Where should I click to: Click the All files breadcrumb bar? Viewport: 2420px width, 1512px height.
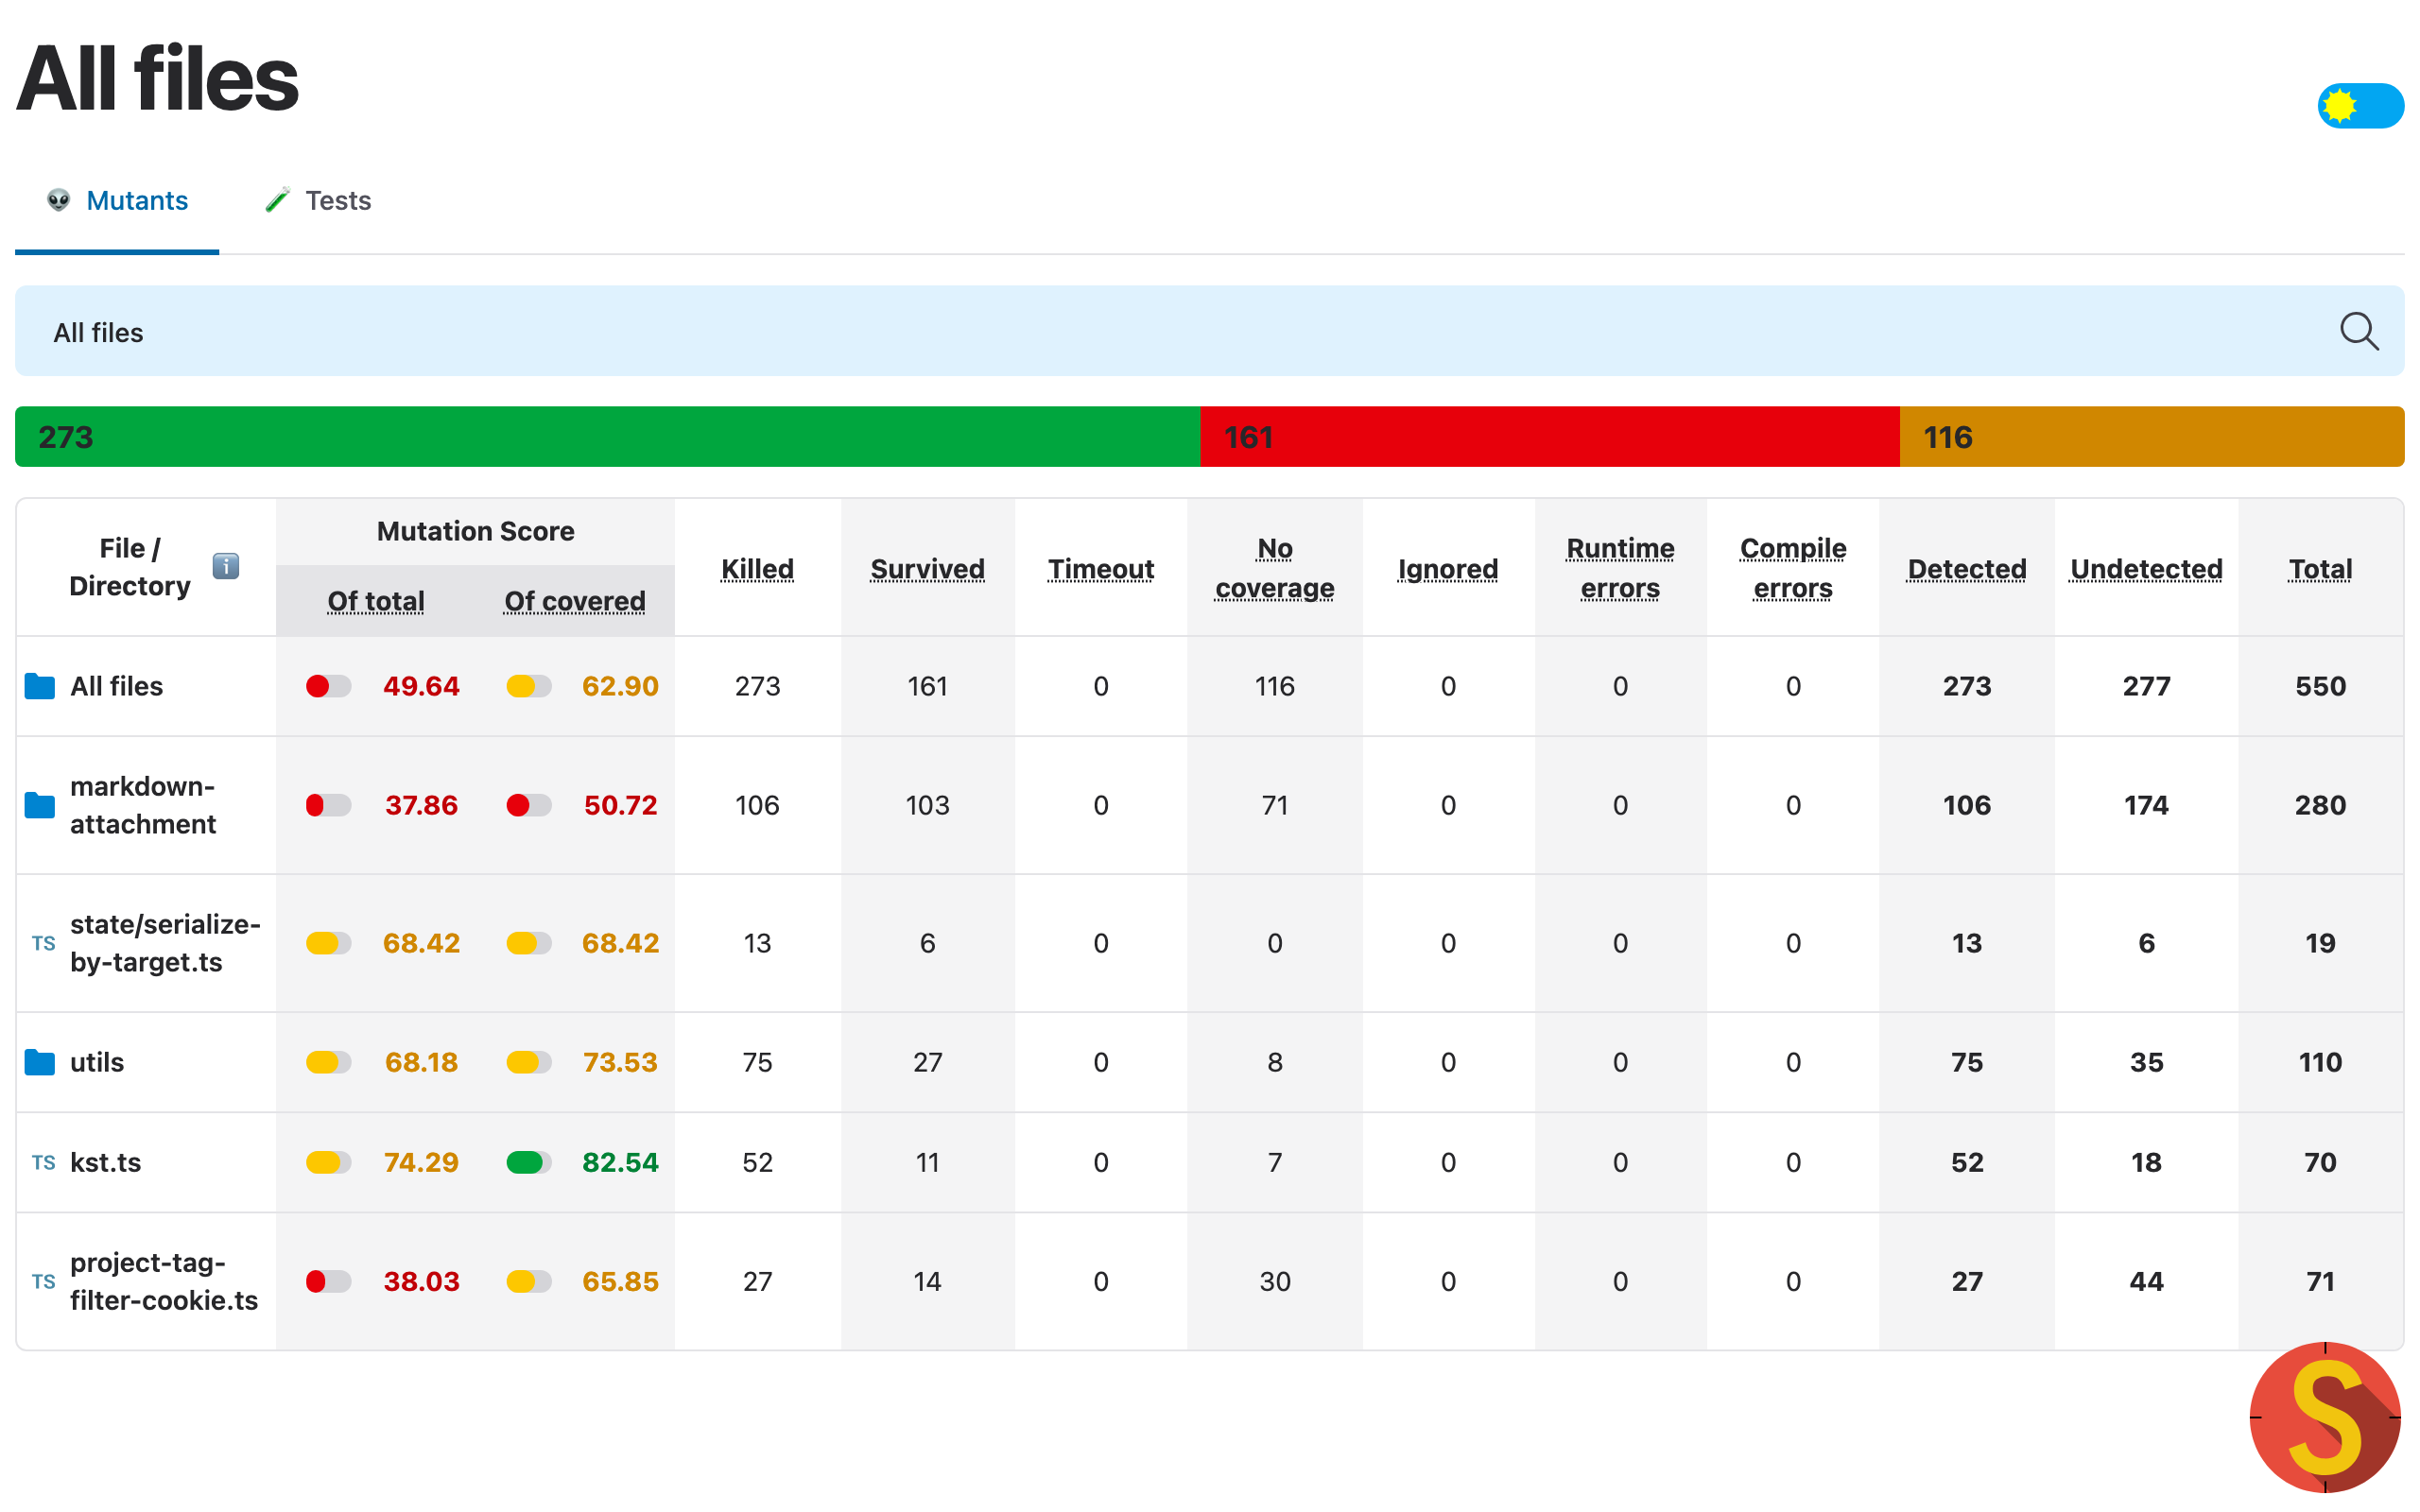coord(1209,331)
